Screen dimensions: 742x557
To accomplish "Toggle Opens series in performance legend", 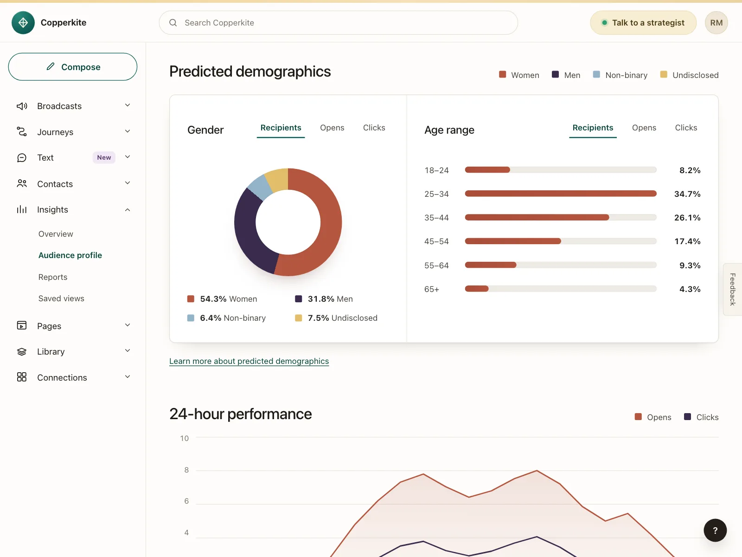I will pos(653,417).
